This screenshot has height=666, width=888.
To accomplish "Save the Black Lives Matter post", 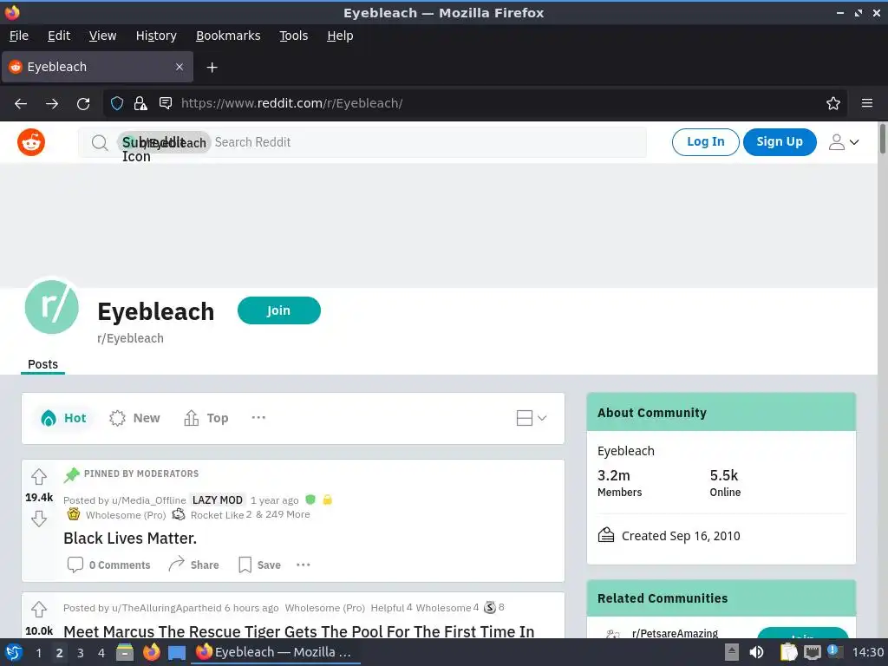I will [x=259, y=565].
